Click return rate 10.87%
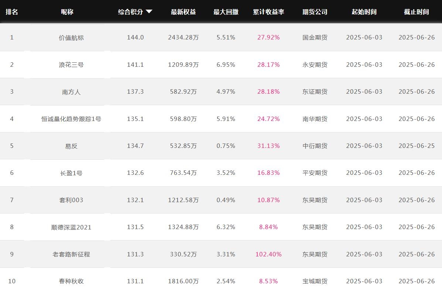The height and width of the screenshot is (294, 442). pyautogui.click(x=268, y=200)
